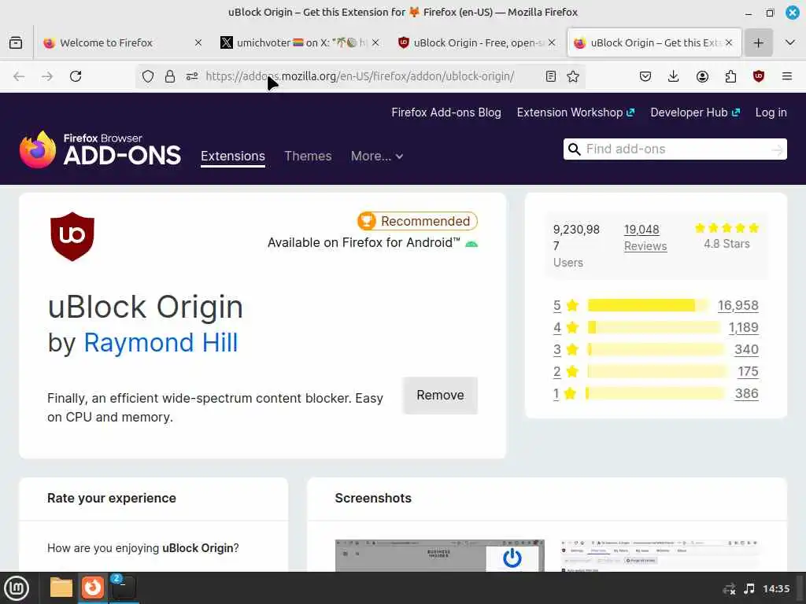Open the Extensions puzzle piece menu
Image resolution: width=806 pixels, height=604 pixels.
[730, 76]
